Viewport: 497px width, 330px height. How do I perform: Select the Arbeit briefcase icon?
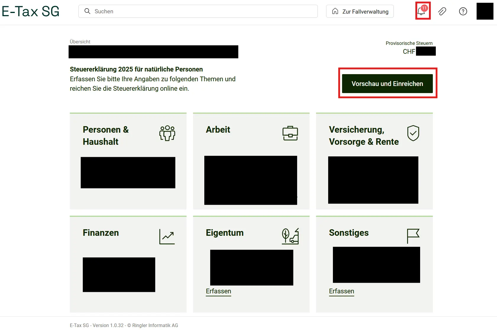tap(290, 133)
